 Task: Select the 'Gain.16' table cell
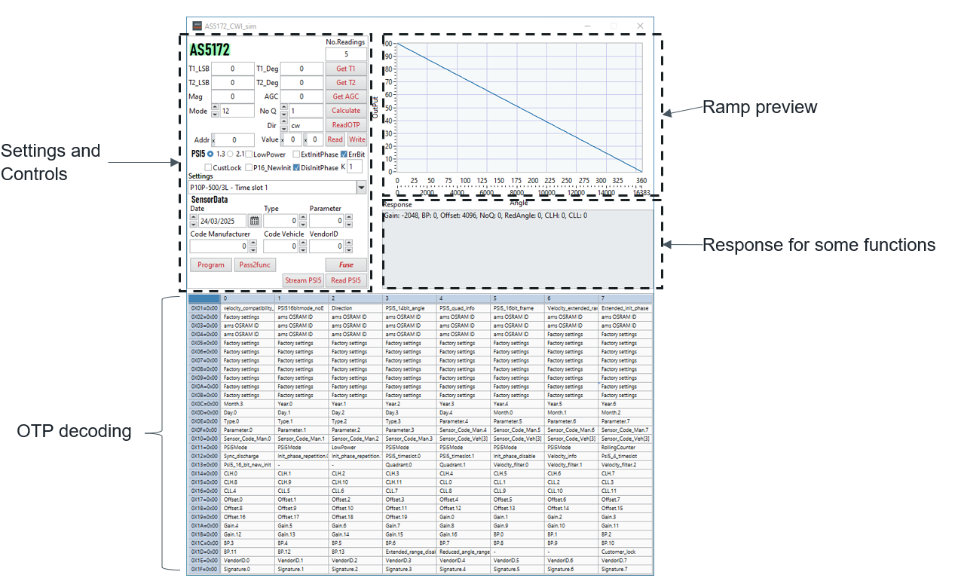tap(464, 534)
